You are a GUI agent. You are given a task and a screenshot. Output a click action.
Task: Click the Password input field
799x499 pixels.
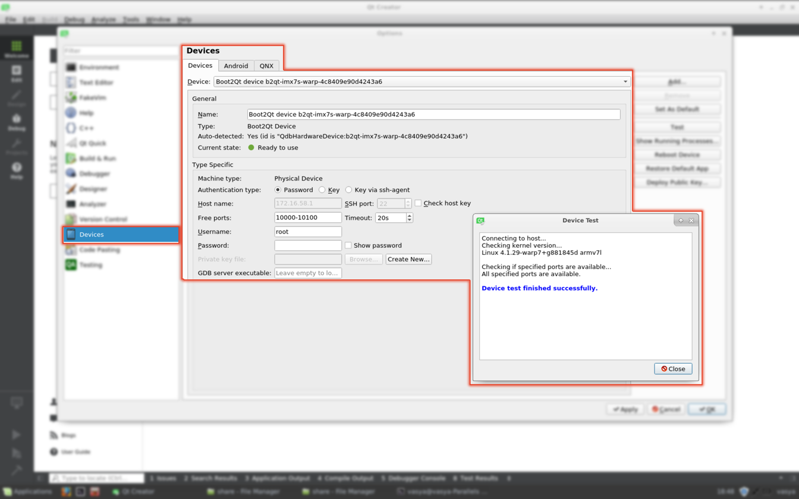click(308, 245)
